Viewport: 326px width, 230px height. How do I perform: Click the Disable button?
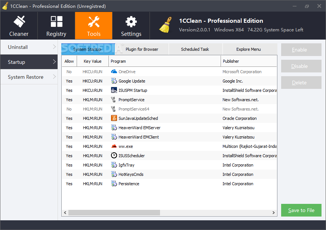(301, 66)
